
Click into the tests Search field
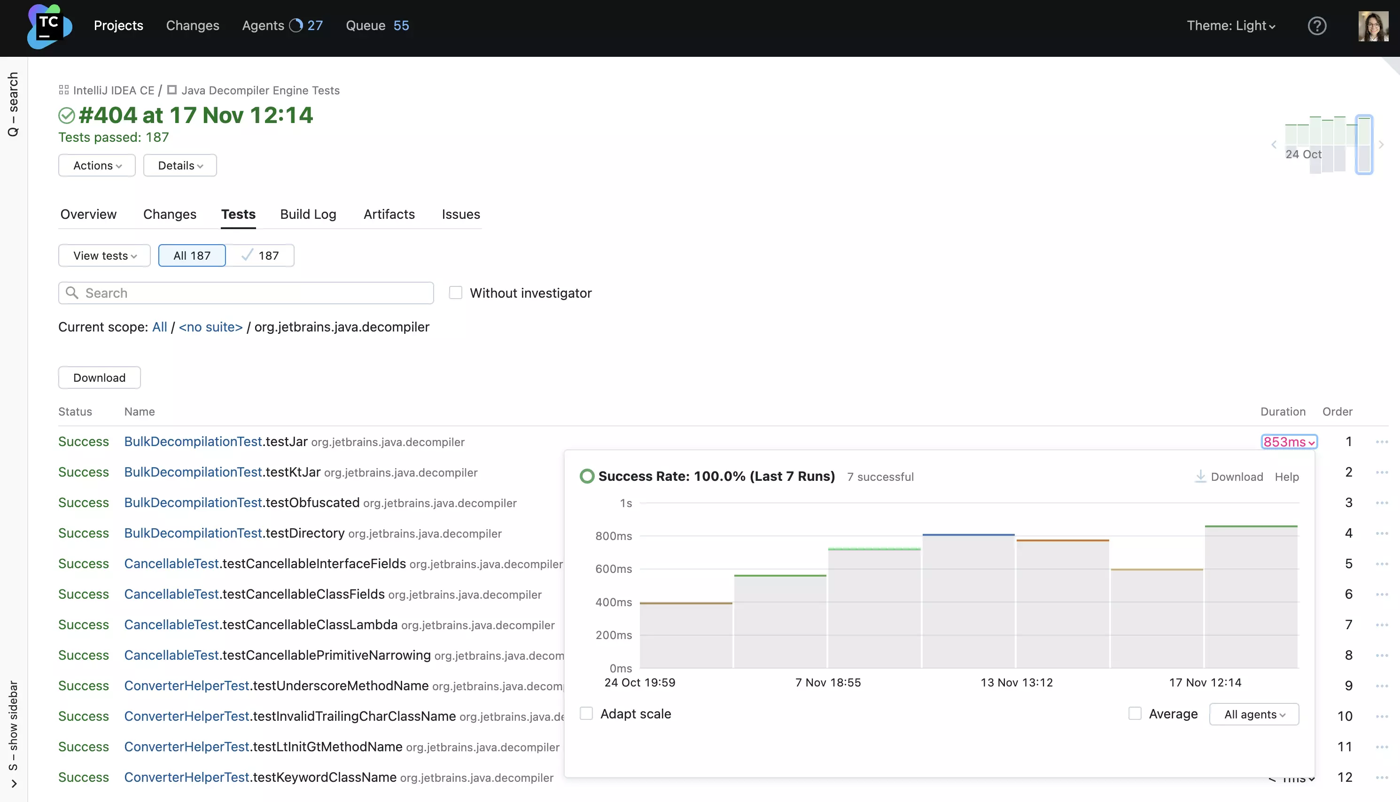point(253,293)
